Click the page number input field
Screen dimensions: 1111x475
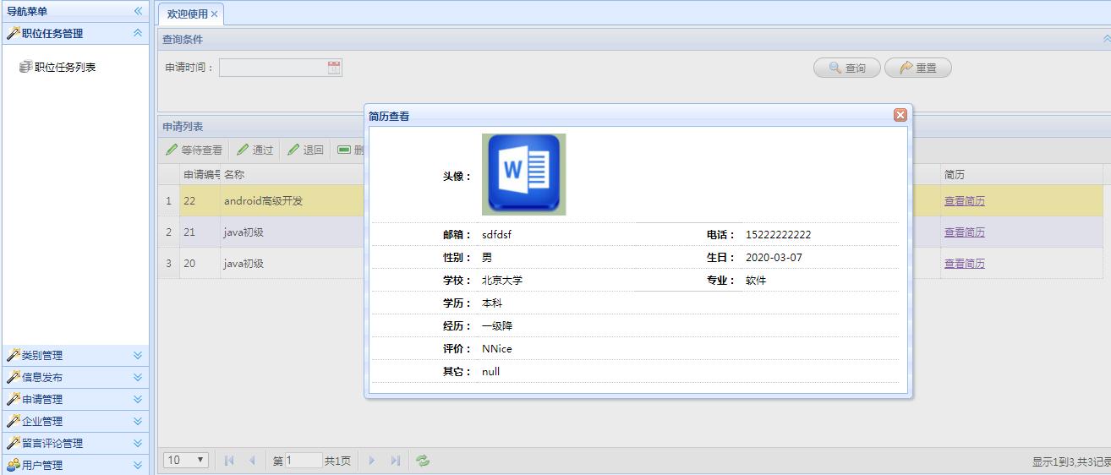[x=303, y=461]
